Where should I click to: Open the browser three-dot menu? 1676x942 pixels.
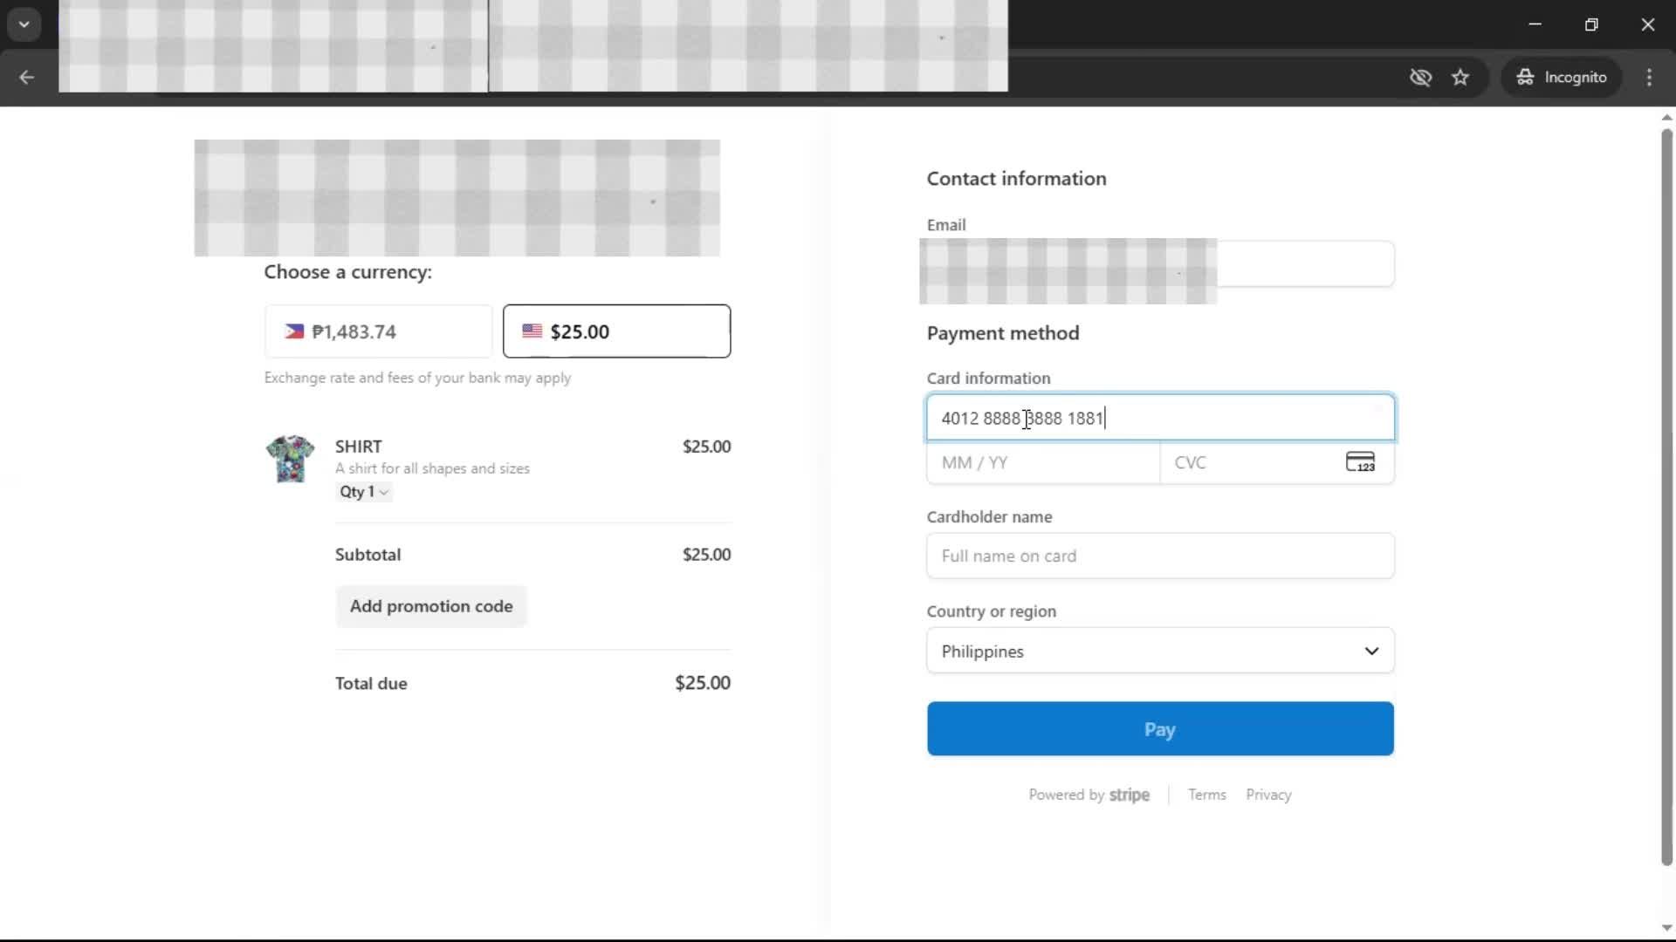[x=1649, y=77]
